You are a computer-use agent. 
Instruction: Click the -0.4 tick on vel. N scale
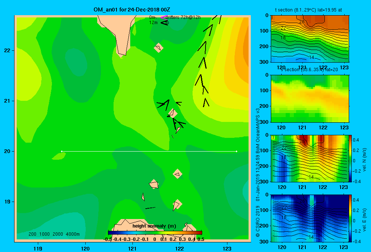point(357,182)
